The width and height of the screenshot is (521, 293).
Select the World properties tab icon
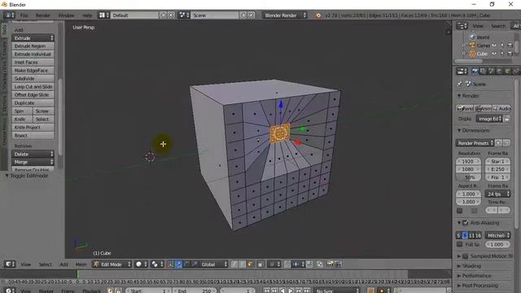click(499, 71)
